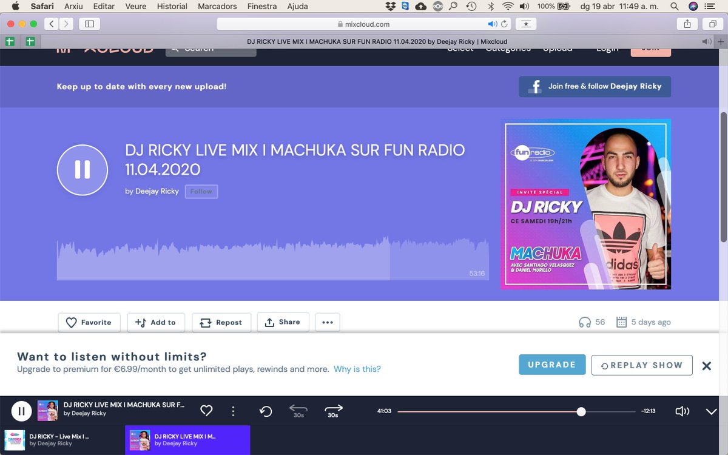
Task: Open the Historial menu
Action: click(x=172, y=6)
